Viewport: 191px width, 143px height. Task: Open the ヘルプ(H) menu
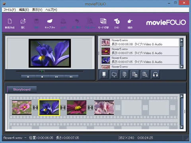[51, 10]
